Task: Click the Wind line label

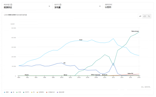Action: pyautogui.click(x=65, y=75)
